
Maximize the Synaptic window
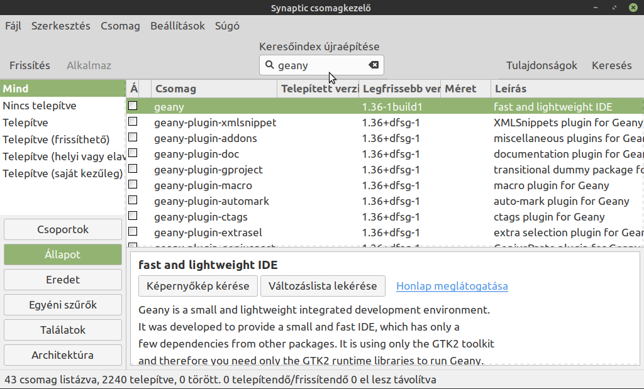(614, 8)
